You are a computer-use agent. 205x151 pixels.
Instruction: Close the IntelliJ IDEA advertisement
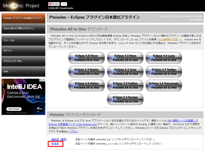click(44, 80)
